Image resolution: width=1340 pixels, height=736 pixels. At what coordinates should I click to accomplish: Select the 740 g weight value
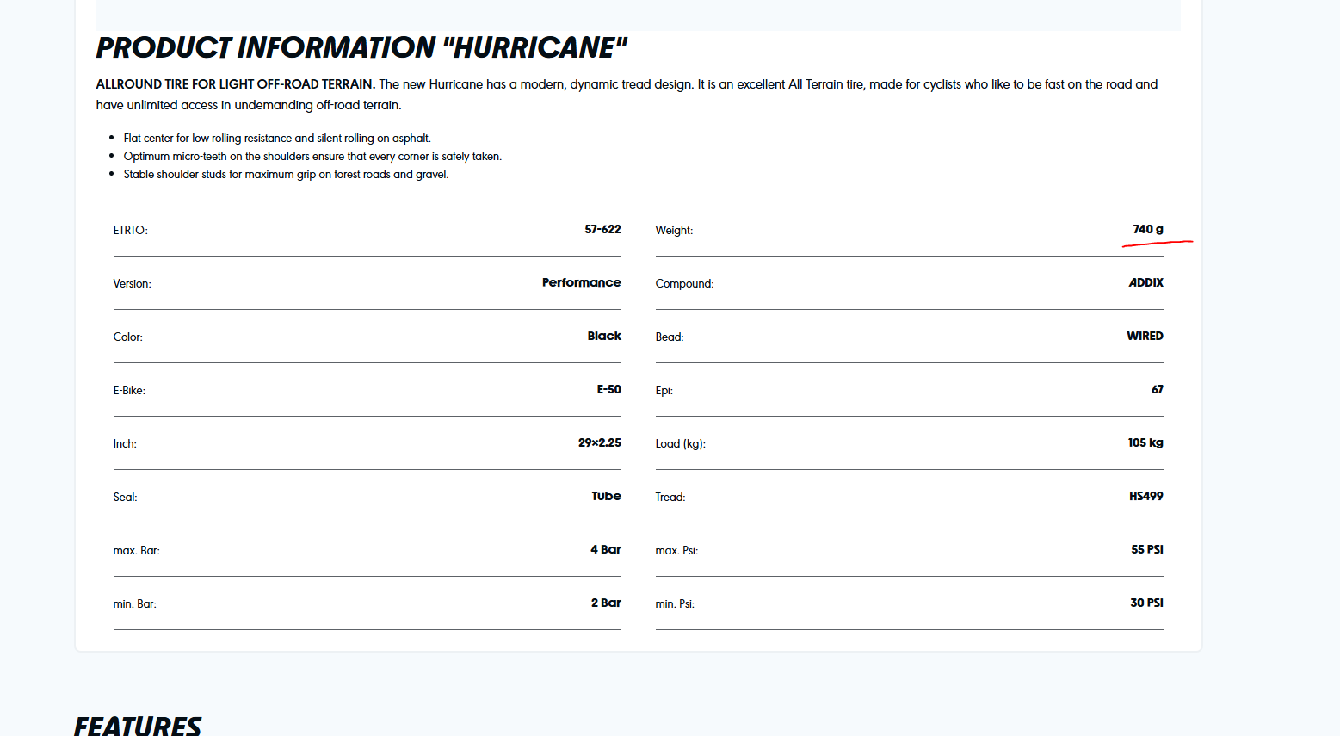1147,229
